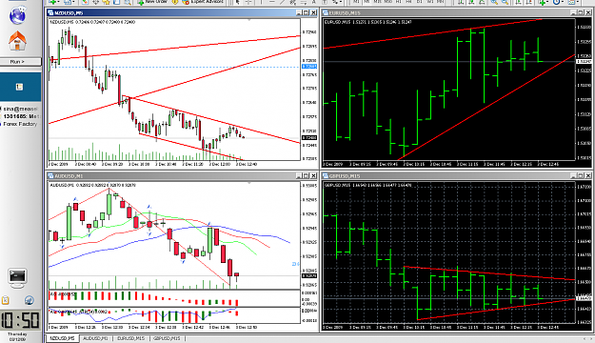The width and height of the screenshot is (595, 343).
Task: Expand the Templates dropdown arrow
Action: pyautogui.click(x=578, y=2)
